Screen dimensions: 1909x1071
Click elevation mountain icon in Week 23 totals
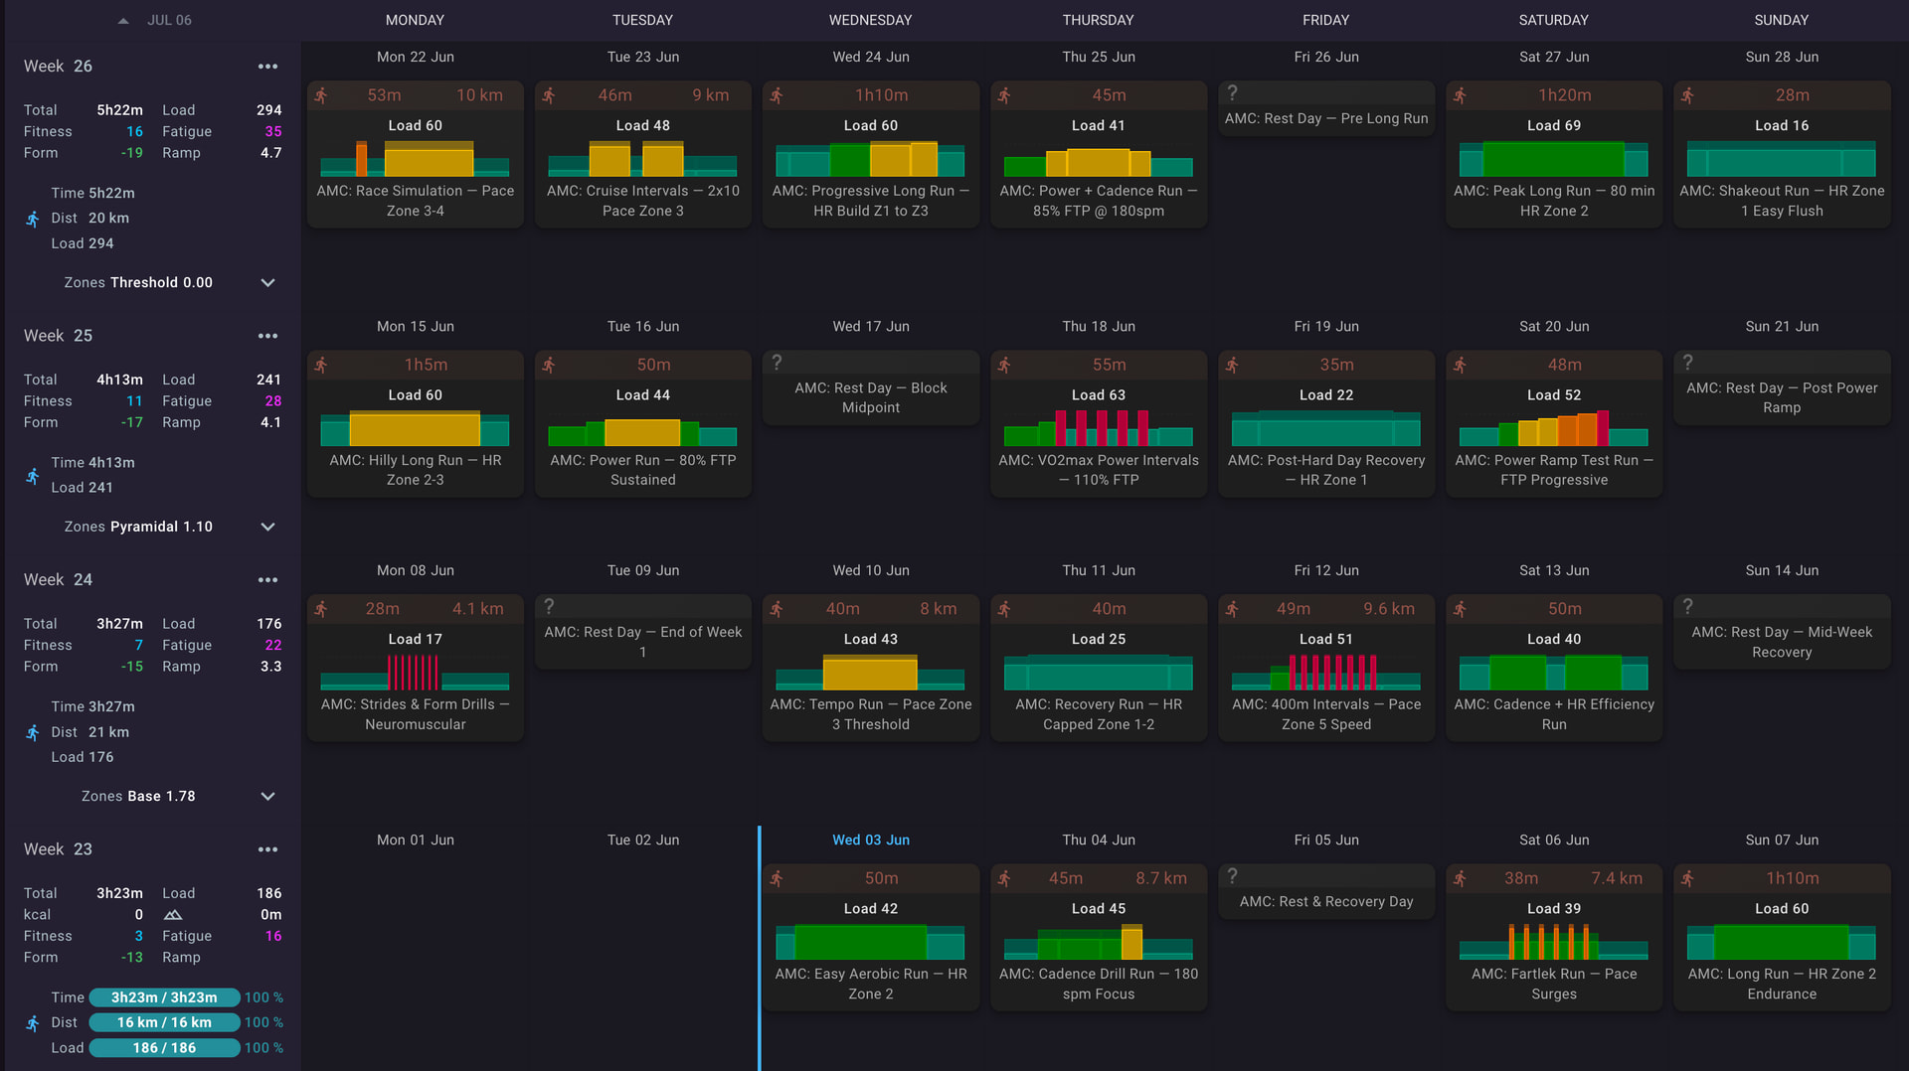point(173,915)
